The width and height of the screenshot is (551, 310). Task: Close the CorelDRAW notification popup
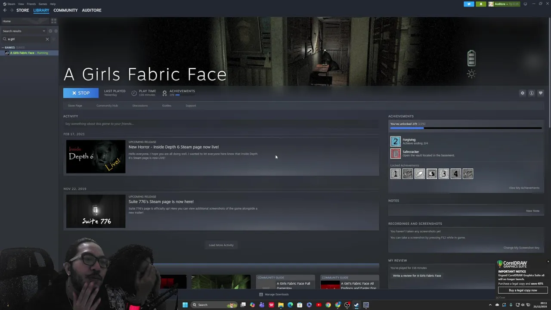click(x=548, y=261)
